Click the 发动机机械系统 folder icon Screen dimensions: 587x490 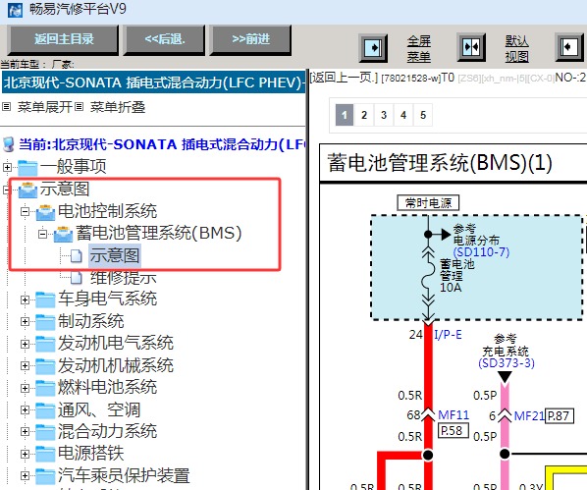point(45,366)
